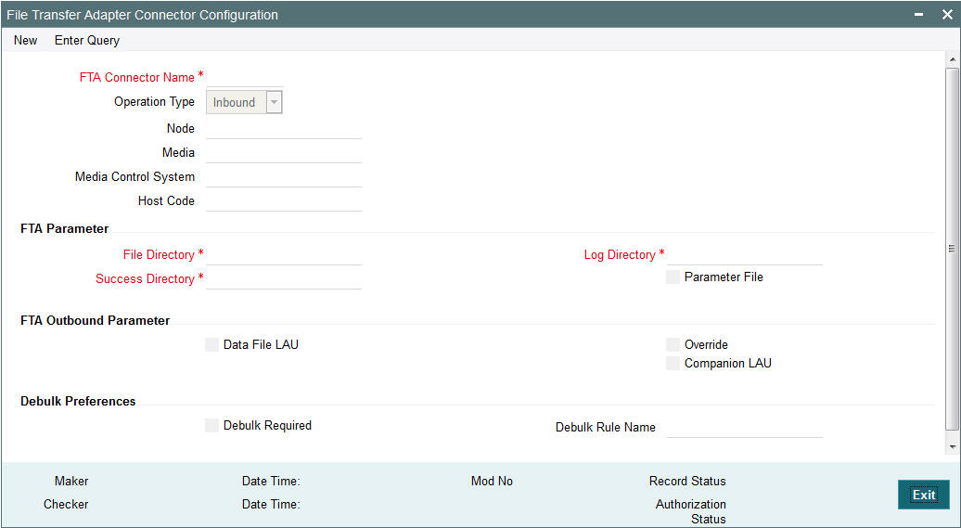Viewport: 961px width, 528px height.
Task: Click the Debulk Rule Name field
Action: click(744, 427)
